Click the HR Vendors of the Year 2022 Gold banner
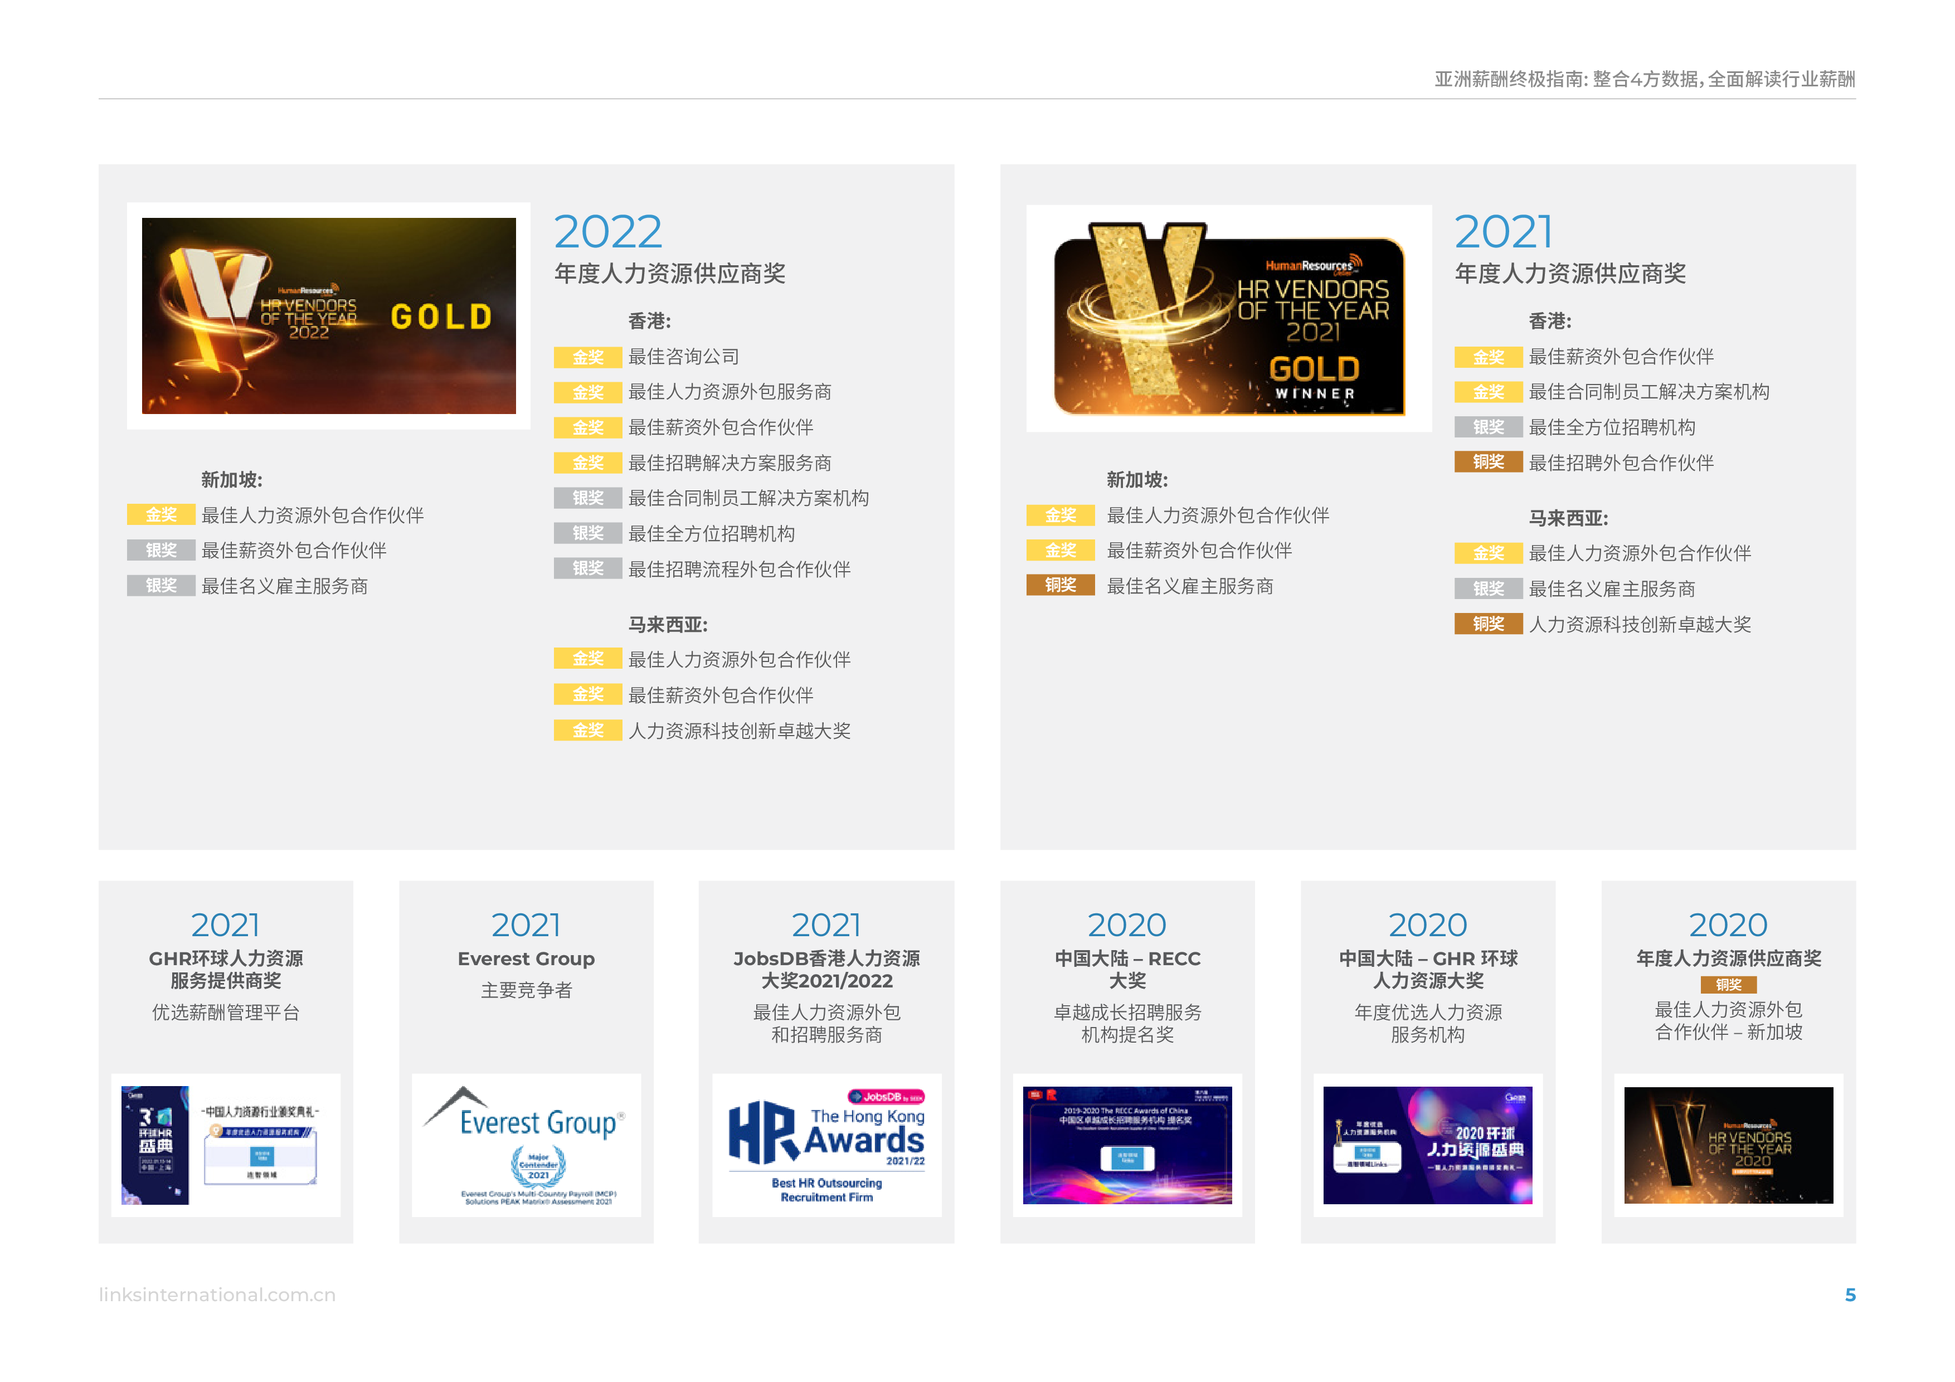 click(x=329, y=316)
